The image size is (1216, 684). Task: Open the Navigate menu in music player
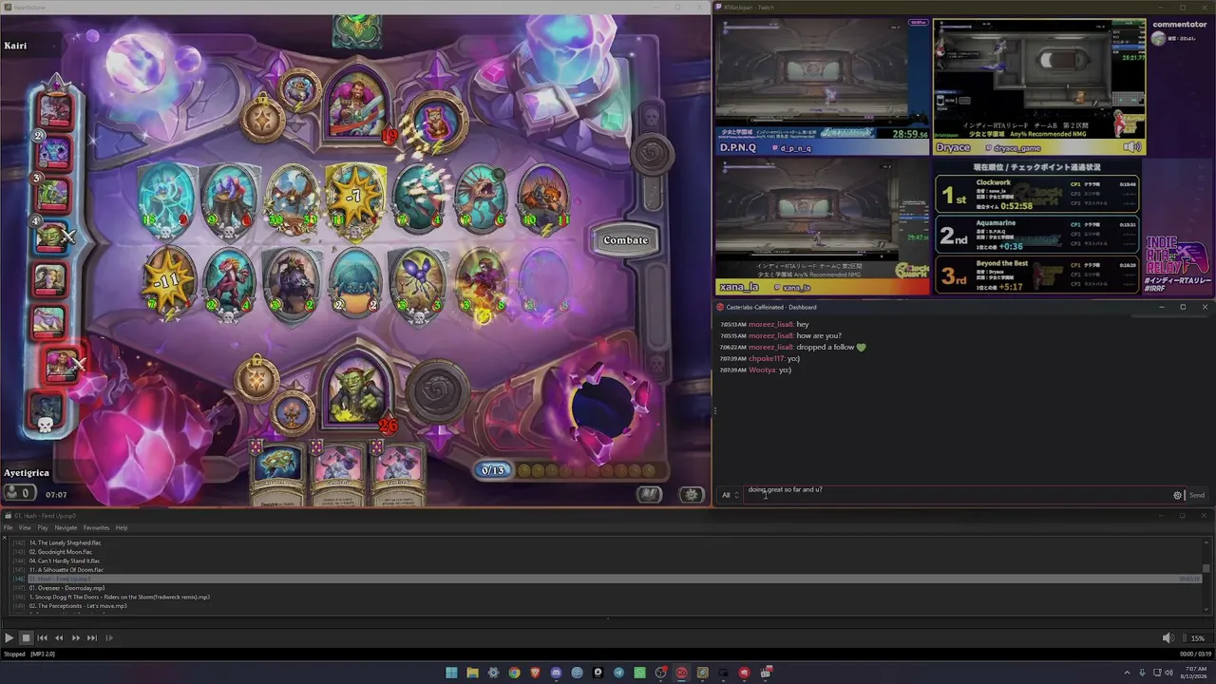66,528
